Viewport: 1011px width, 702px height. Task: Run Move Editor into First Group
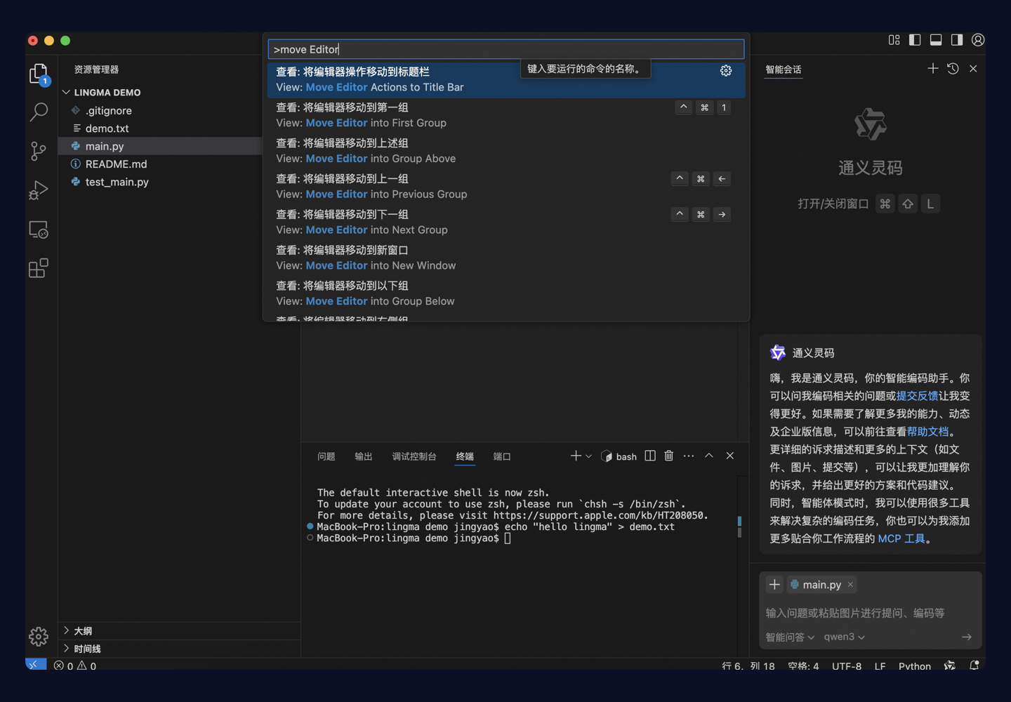point(506,115)
